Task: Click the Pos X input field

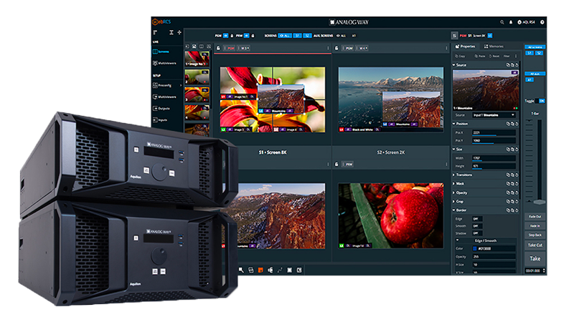Action: (495, 132)
